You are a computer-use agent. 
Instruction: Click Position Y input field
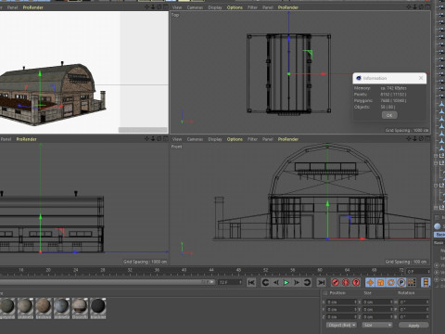(342, 309)
